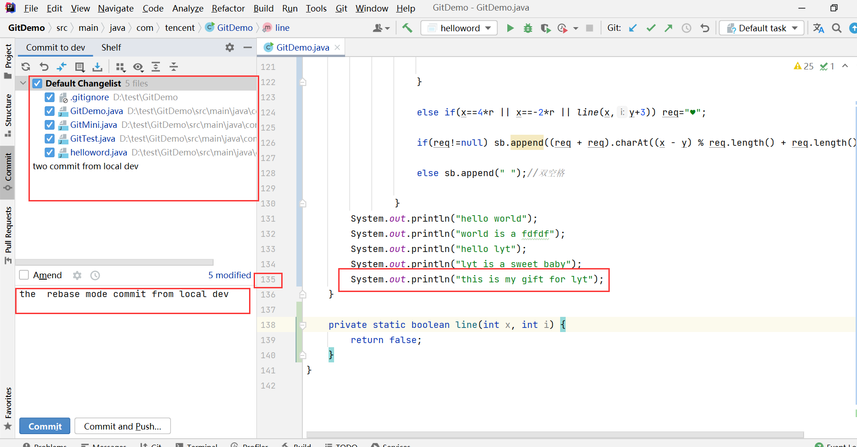Click the 5 modified link
The image size is (857, 447).
[229, 275]
